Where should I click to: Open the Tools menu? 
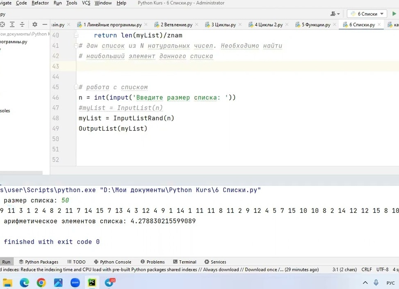71,3
